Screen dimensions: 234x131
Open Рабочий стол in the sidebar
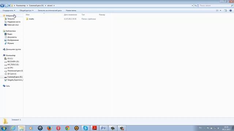[x=13, y=25]
